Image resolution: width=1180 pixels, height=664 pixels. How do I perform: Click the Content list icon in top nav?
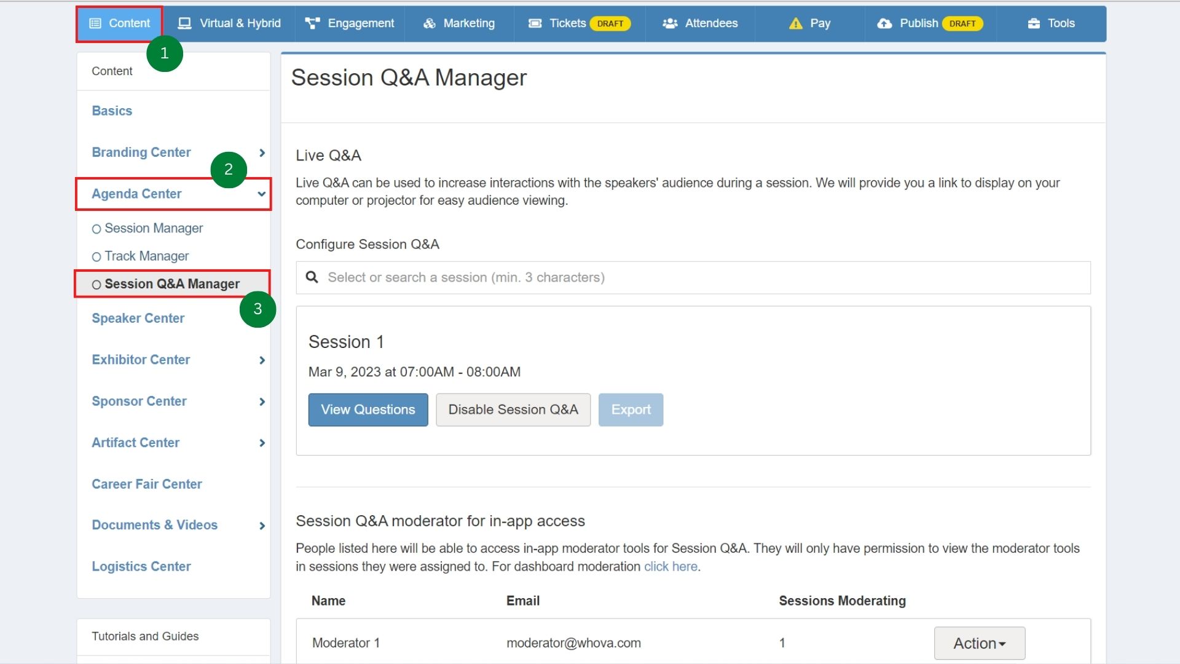pyautogui.click(x=95, y=23)
